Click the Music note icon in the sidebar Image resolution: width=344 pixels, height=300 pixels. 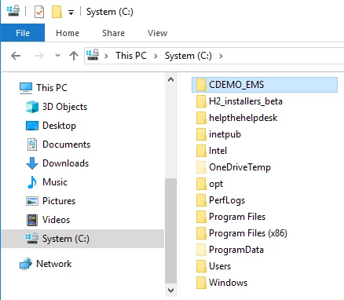click(x=32, y=182)
